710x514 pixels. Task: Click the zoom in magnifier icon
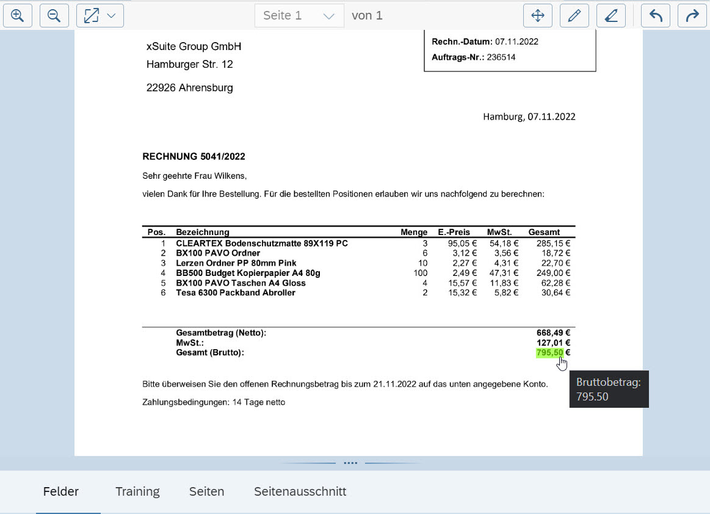(x=18, y=16)
